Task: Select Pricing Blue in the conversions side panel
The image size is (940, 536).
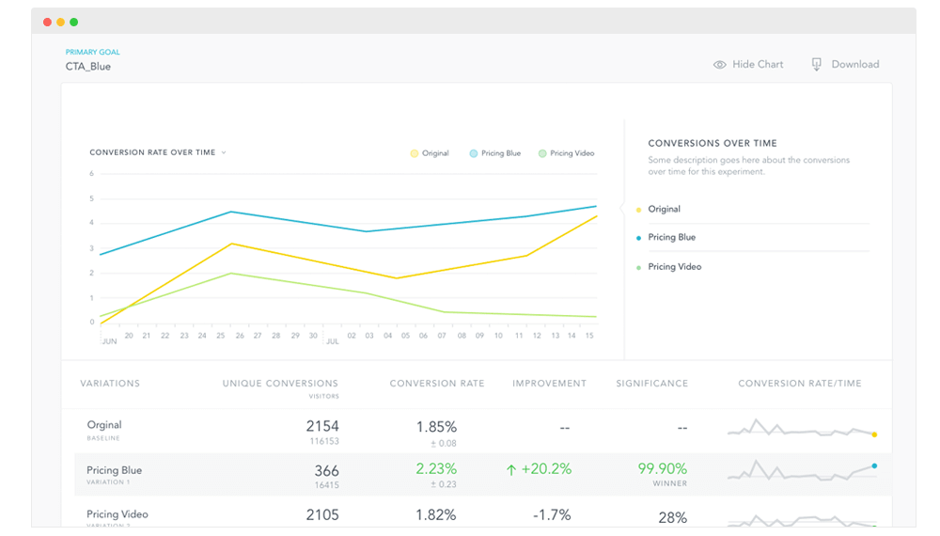Action: [x=671, y=237]
